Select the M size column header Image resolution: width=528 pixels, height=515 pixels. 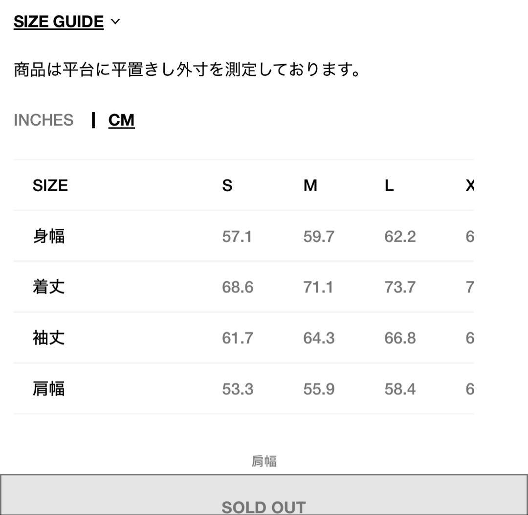pyautogui.click(x=311, y=185)
